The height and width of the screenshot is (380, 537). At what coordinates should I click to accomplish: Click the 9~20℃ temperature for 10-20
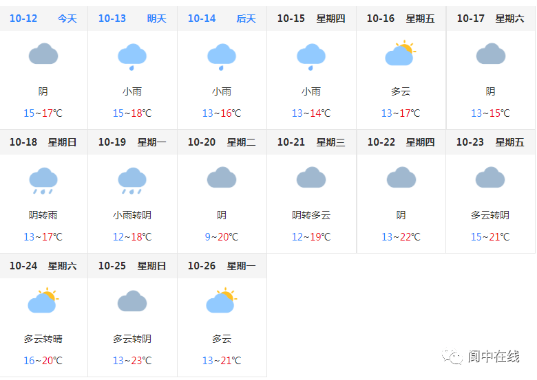[x=222, y=237]
